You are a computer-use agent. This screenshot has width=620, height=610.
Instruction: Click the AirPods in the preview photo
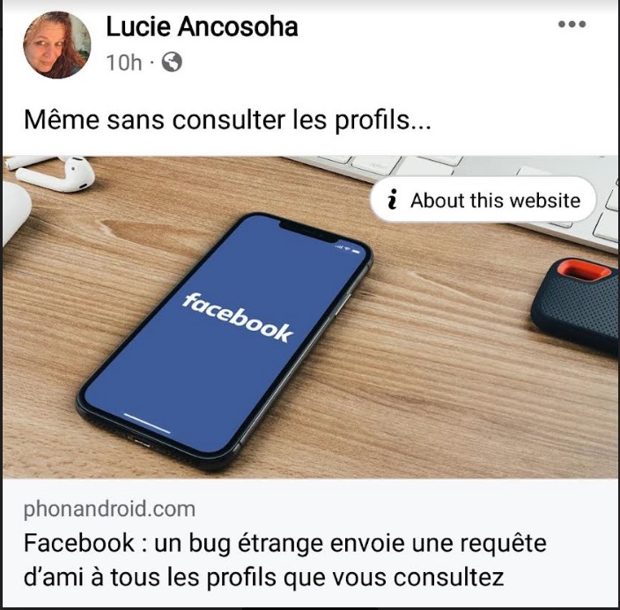51,173
